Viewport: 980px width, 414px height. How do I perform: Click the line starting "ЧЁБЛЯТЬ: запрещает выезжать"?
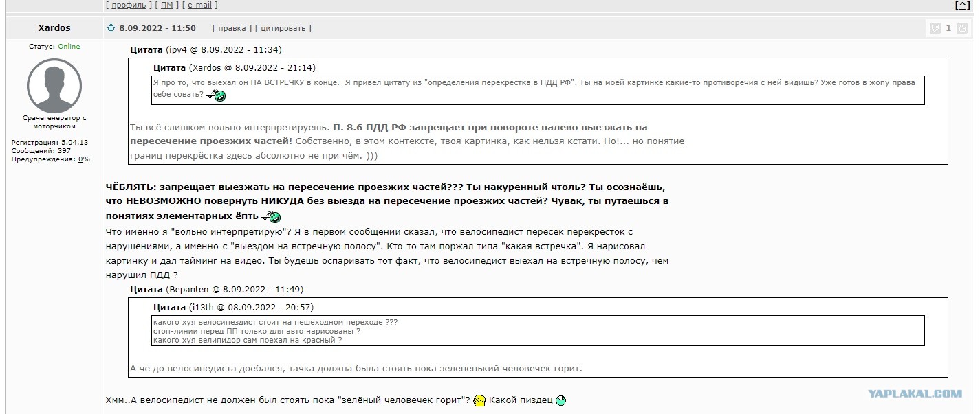coord(386,187)
